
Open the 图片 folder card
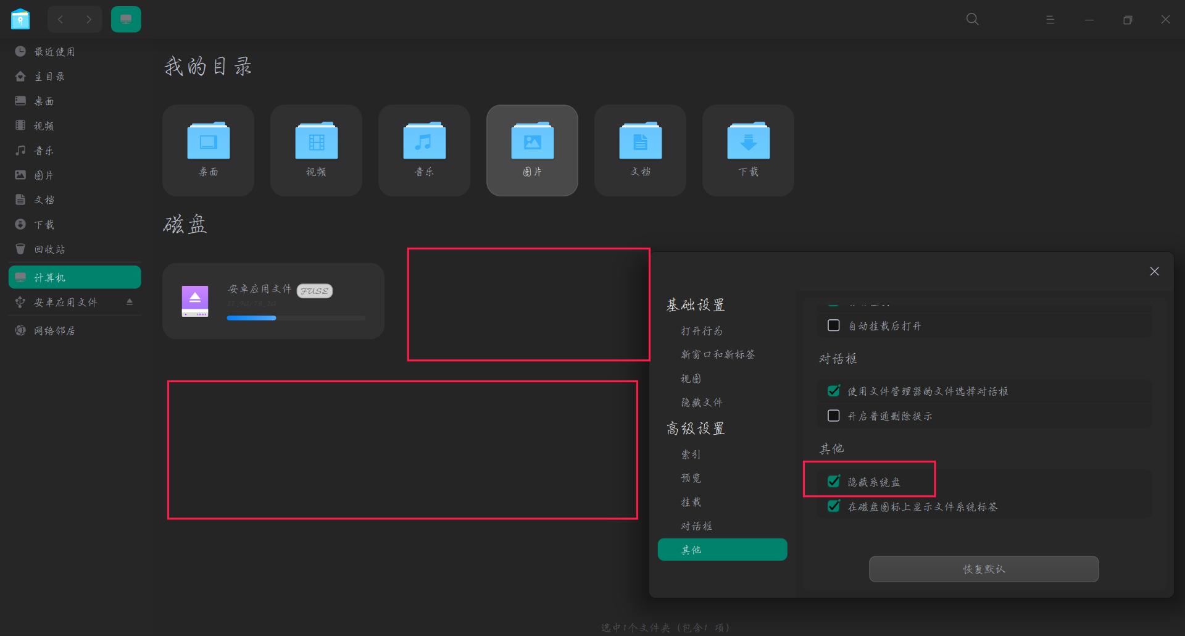pos(533,150)
